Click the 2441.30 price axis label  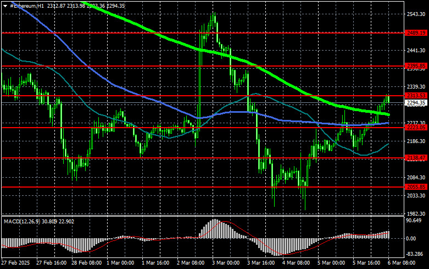point(416,51)
